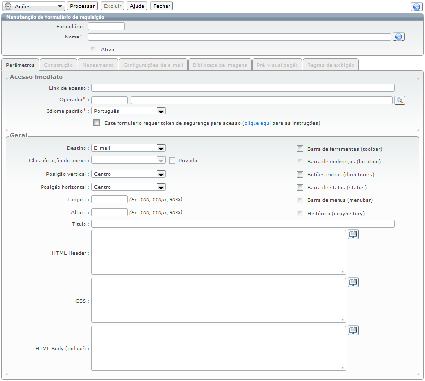
Task: Expand Posição vertical dropdown
Action: 128,174
